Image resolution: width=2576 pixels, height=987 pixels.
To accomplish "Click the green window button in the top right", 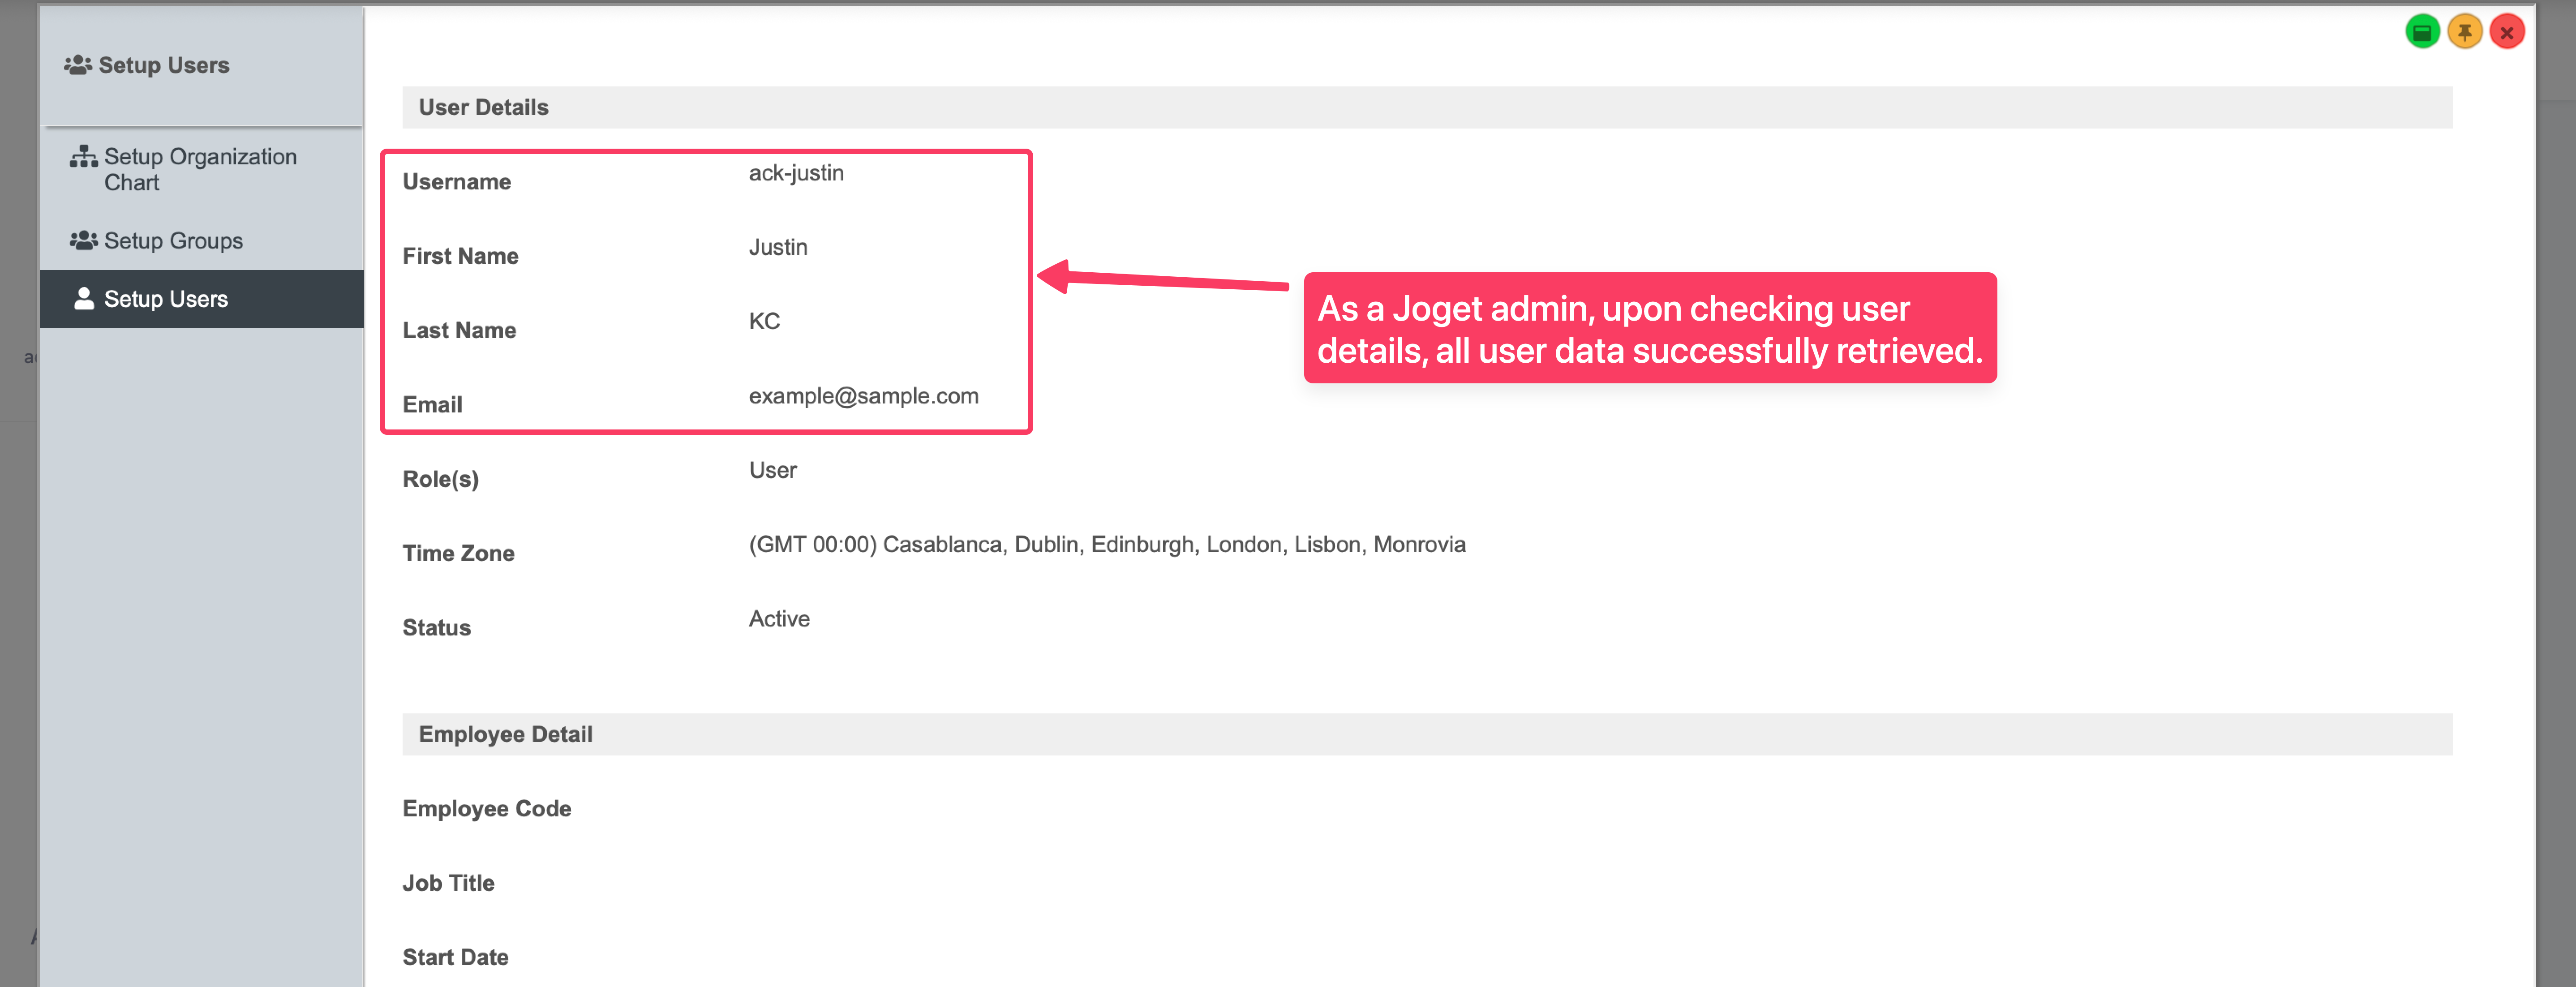I will click(x=2422, y=32).
